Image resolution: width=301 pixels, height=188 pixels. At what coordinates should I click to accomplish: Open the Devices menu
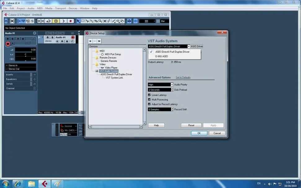point(73,8)
